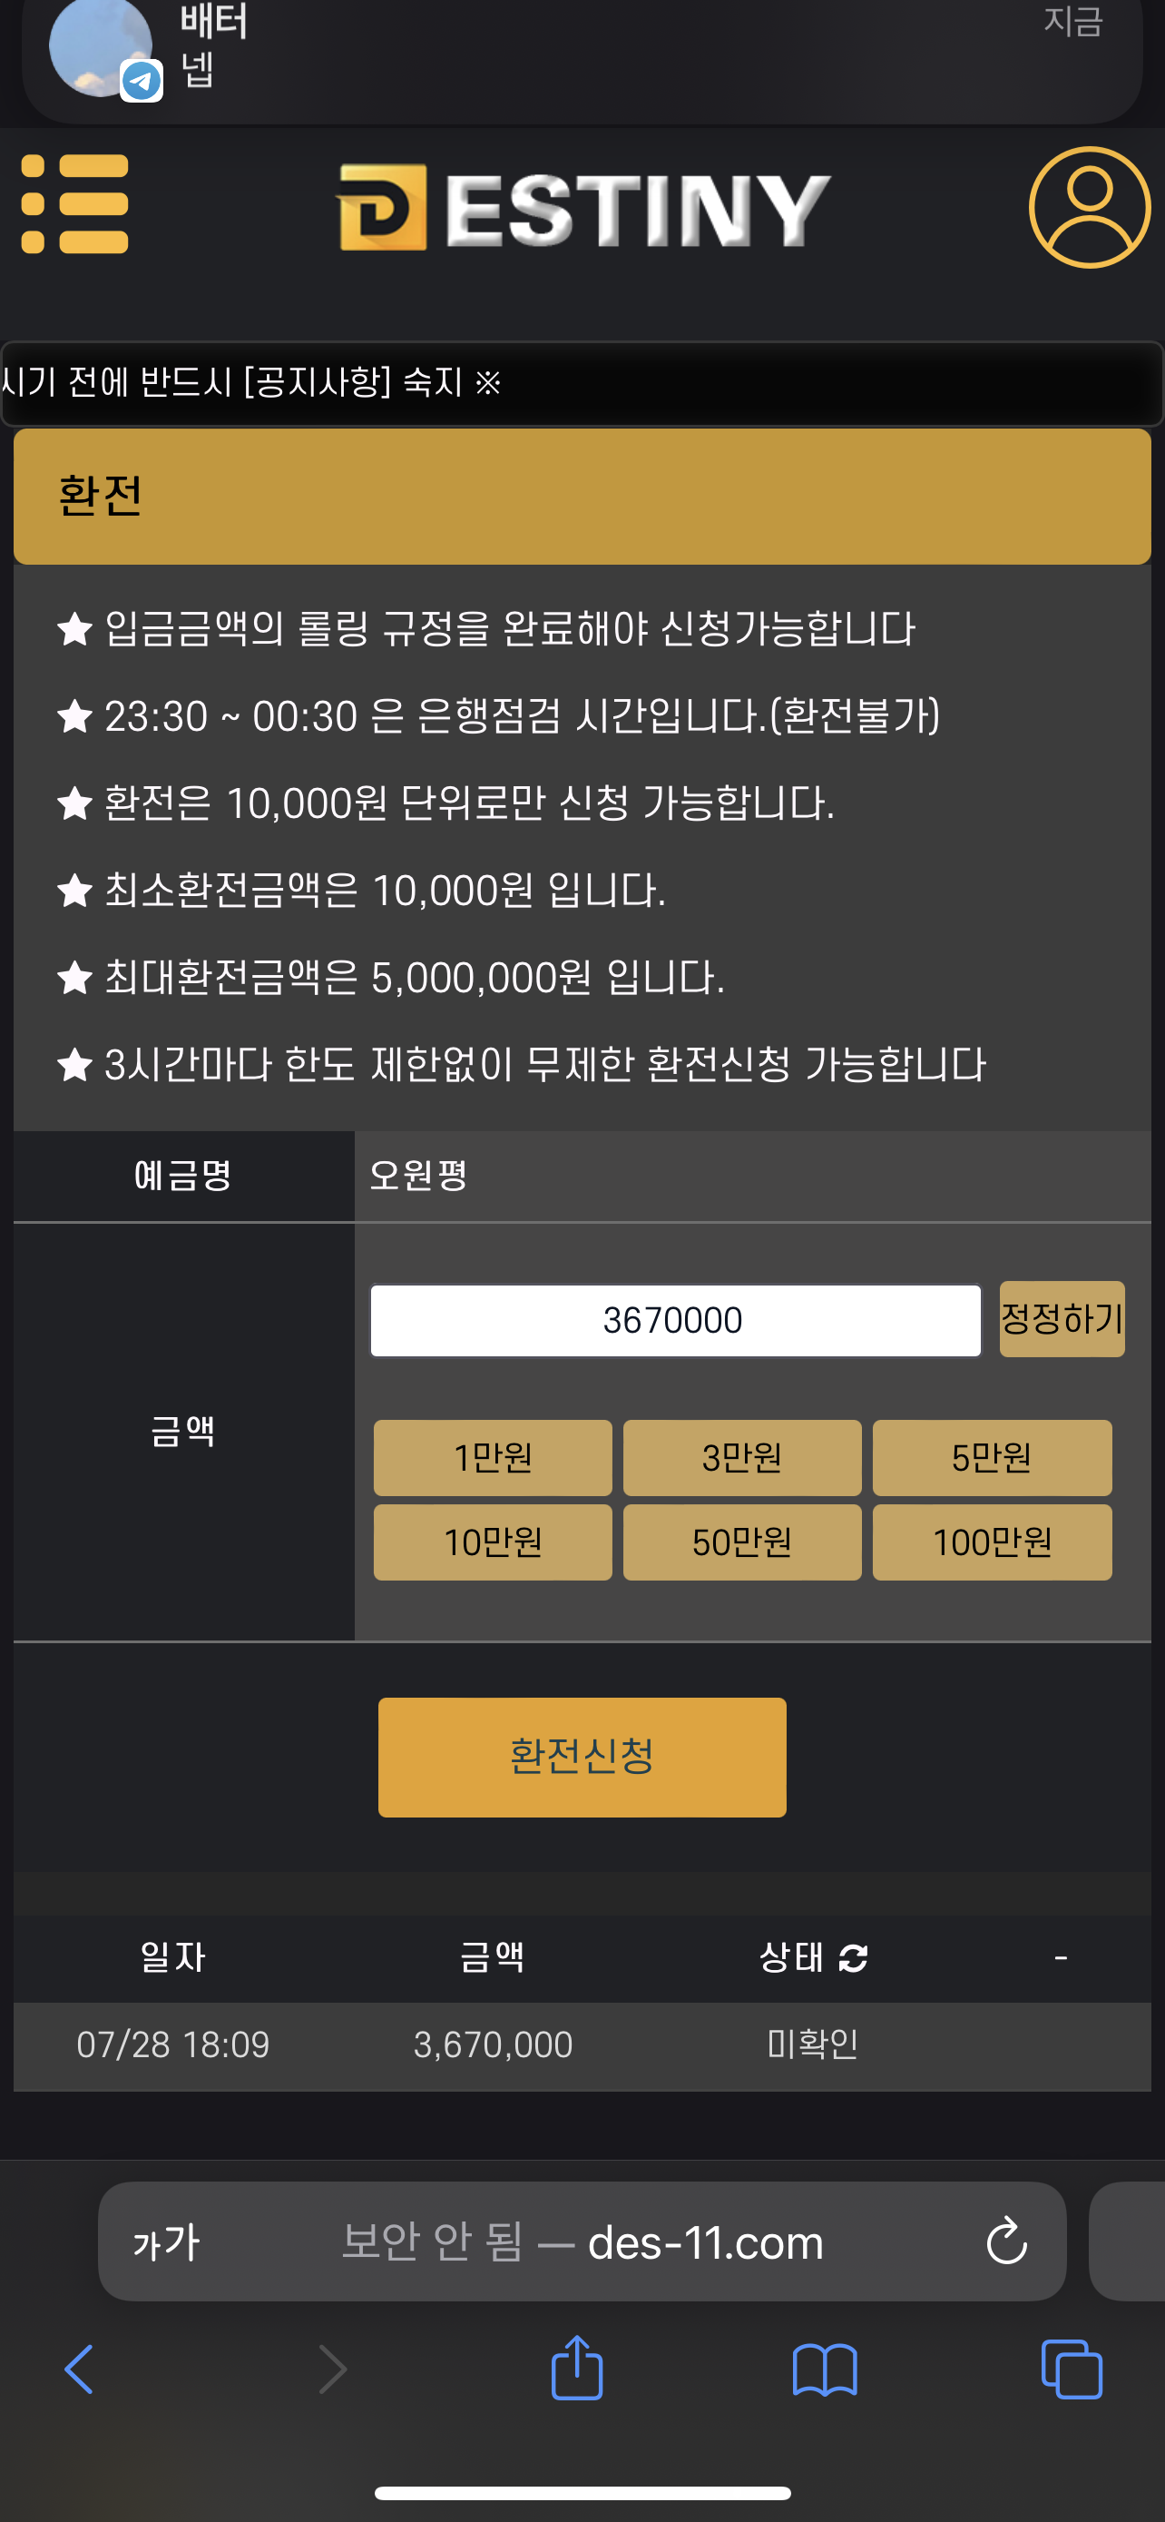Reload the page in Safari
This screenshot has height=2522, width=1165.
[1005, 2241]
